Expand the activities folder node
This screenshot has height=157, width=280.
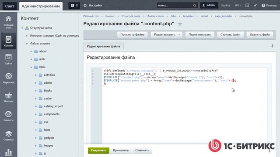(x=36, y=75)
